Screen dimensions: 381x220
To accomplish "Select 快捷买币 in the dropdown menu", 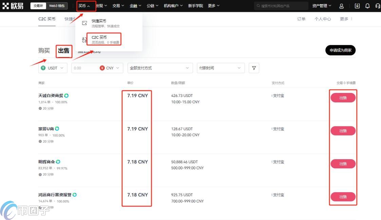I will point(106,23).
